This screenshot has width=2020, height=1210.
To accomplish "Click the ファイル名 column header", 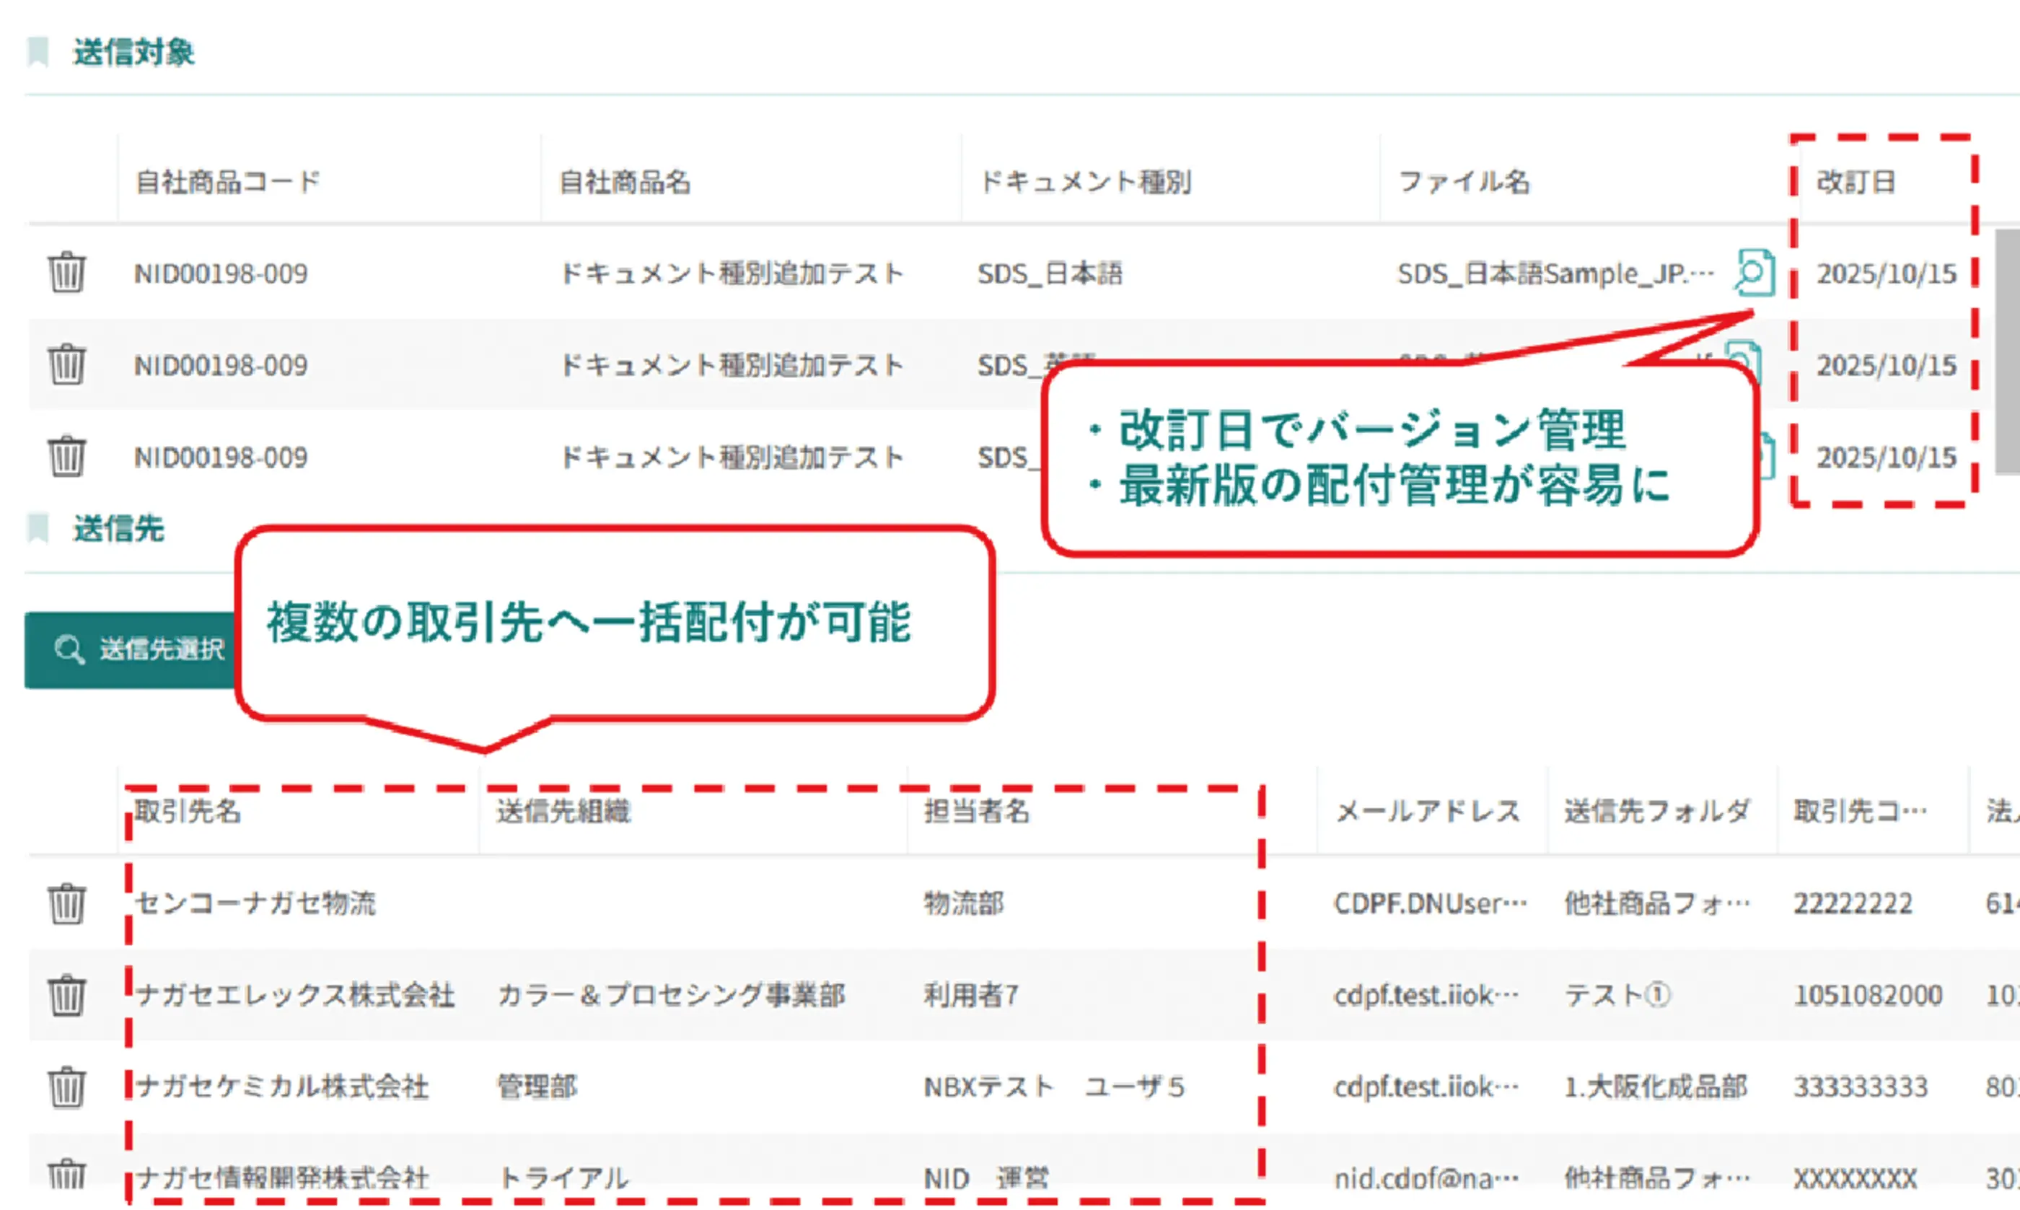I will (x=1464, y=182).
